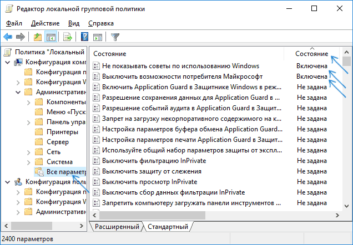Select the Сеть folder label
The image size is (353, 245).
(54, 152)
